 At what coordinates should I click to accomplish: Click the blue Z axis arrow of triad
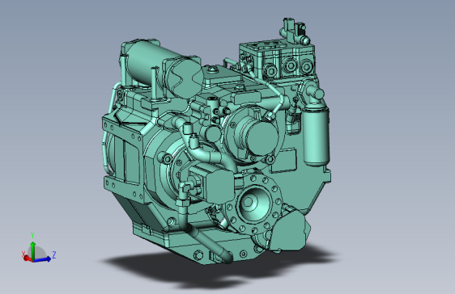click(x=43, y=259)
